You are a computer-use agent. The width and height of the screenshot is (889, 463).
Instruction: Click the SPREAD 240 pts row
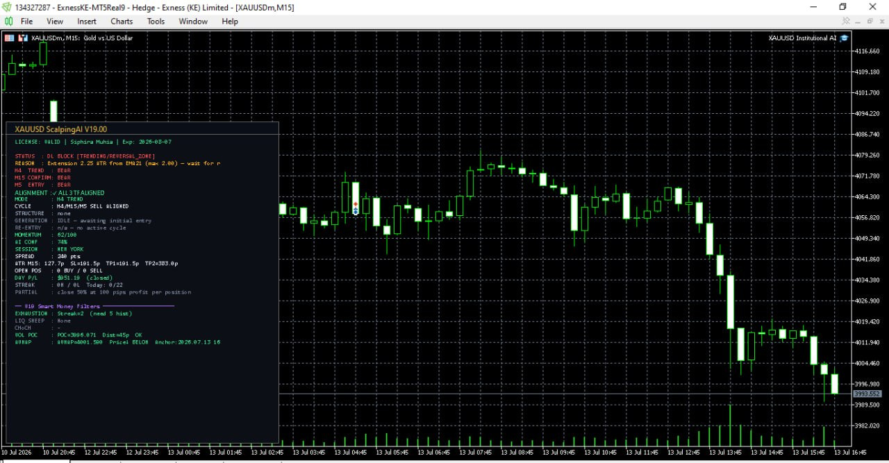47,256
